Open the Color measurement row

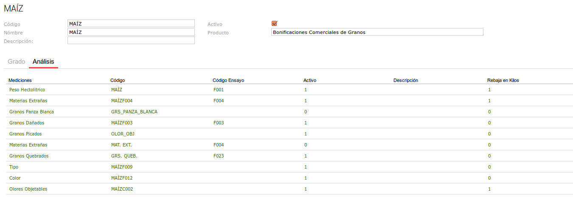[x=15, y=178]
